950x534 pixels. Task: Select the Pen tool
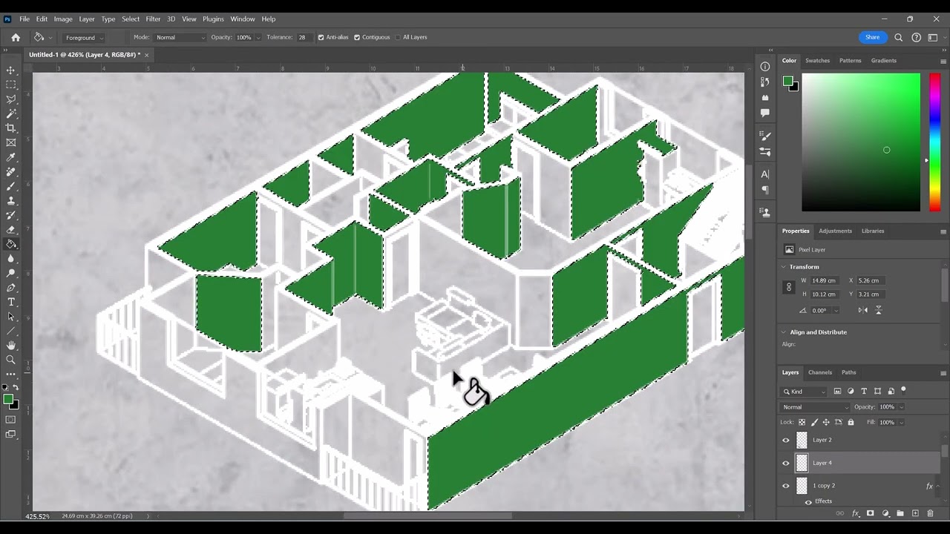tap(11, 287)
